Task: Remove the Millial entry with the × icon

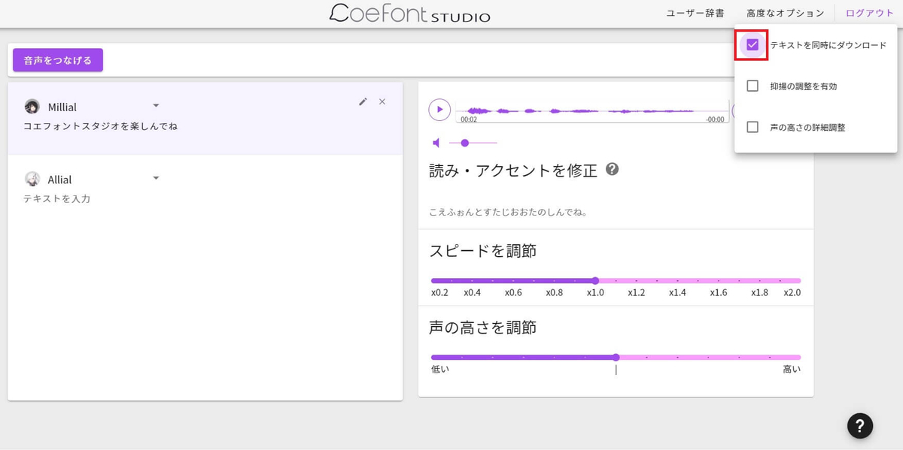Action: click(x=382, y=101)
